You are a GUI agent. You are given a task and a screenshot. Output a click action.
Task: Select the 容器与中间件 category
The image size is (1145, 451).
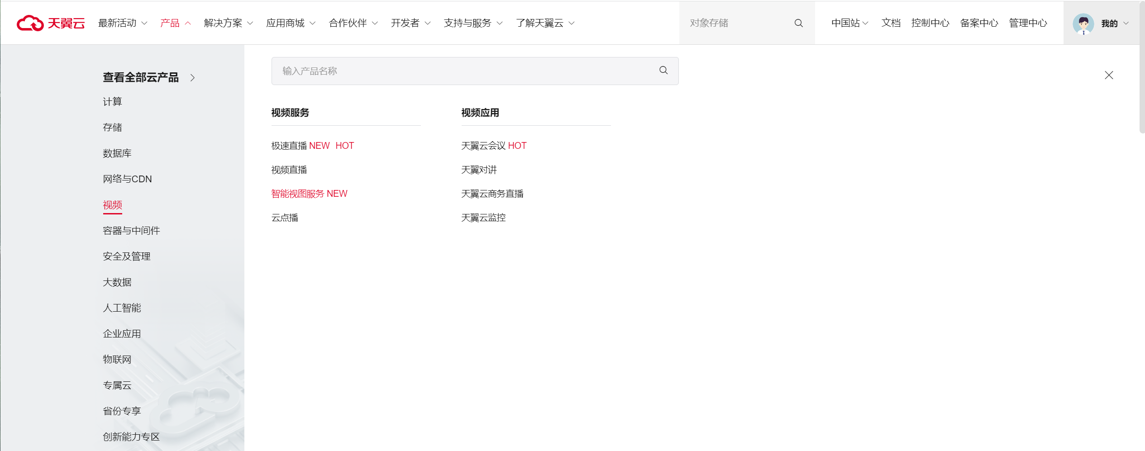click(131, 231)
